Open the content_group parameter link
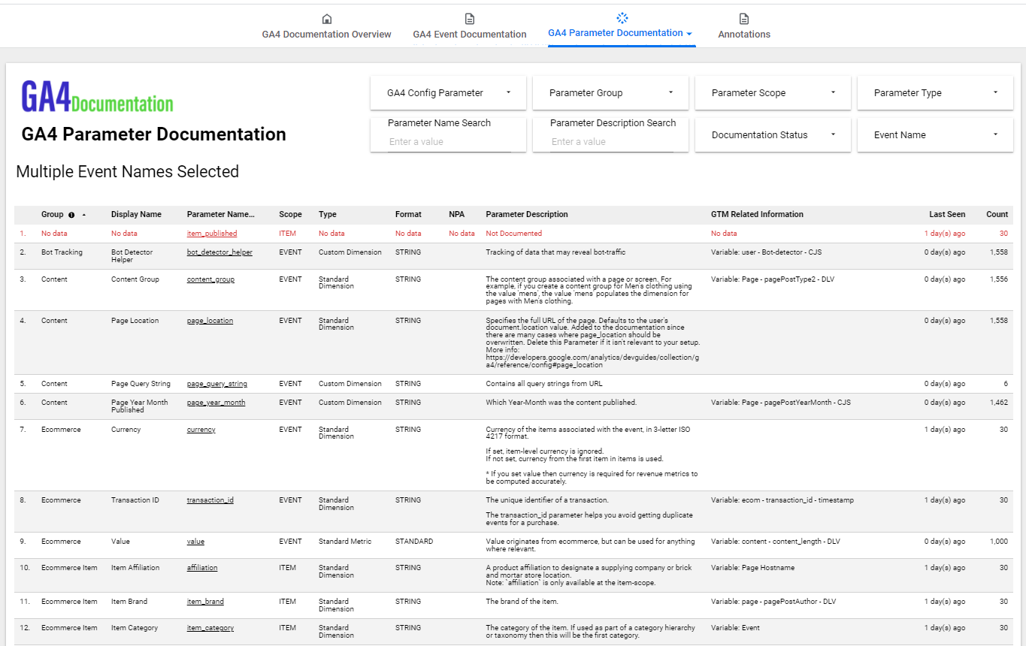 tap(210, 279)
